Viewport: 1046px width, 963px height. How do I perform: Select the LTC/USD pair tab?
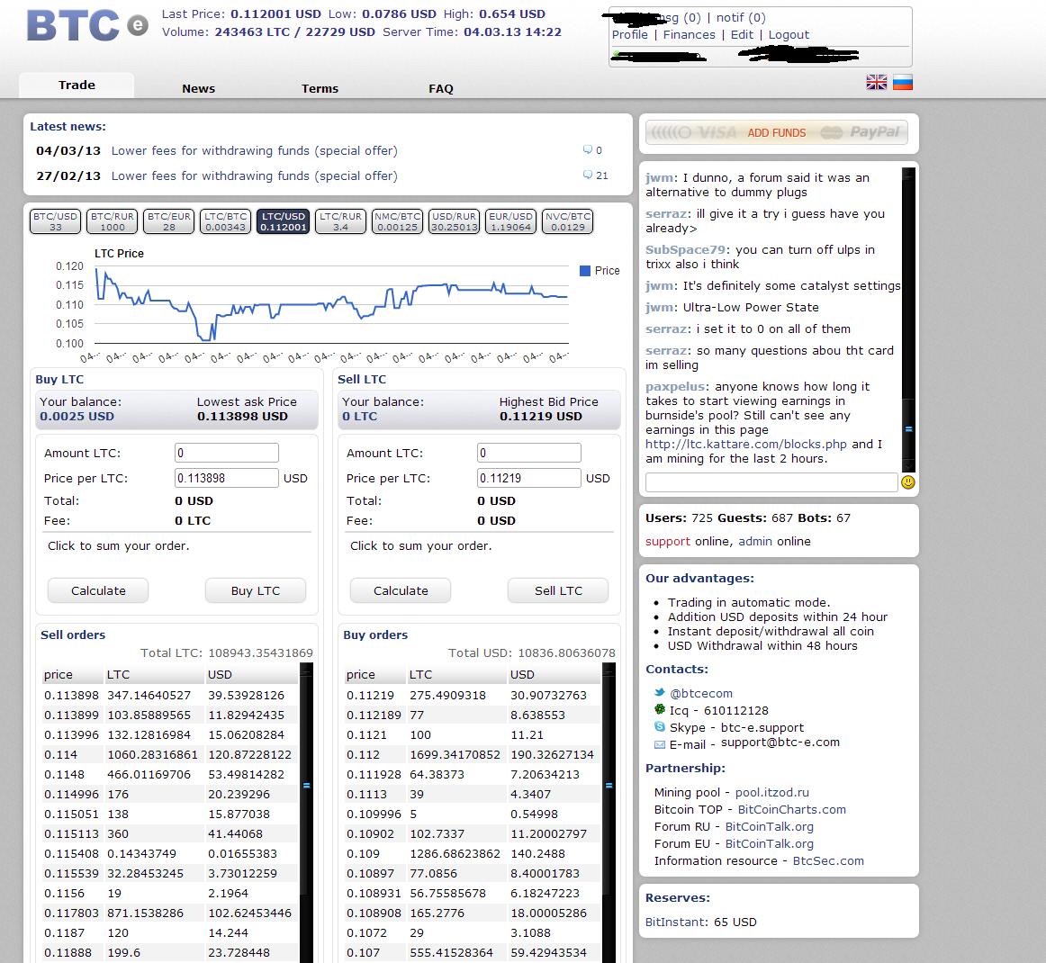[x=283, y=221]
